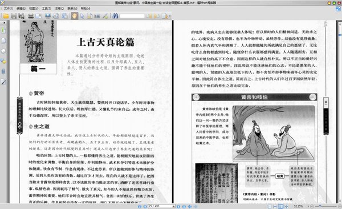The width and height of the screenshot is (342, 209).
Task: Select the Hand tool
Action: pyautogui.click(x=74, y=16)
